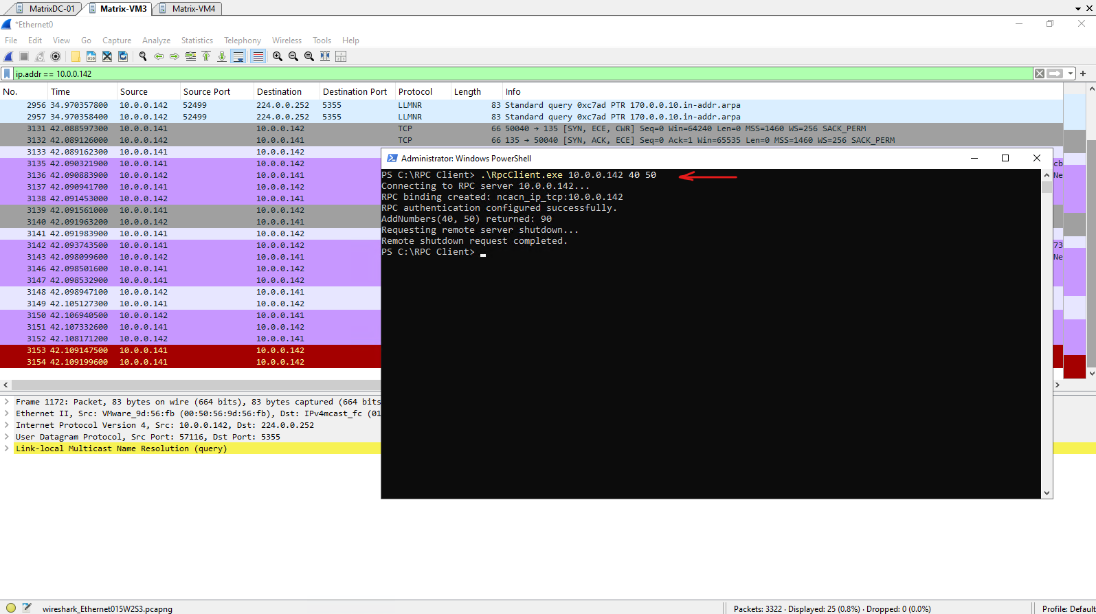This screenshot has height=614, width=1096.
Task: Open the Statistics menu
Action: 197,41
